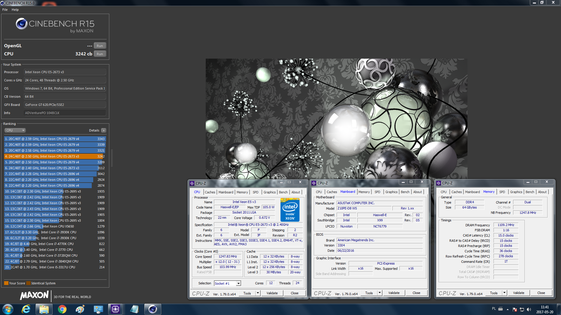
Task: Click the Core Speed 1247.83 MHz value
Action: [x=228, y=257]
